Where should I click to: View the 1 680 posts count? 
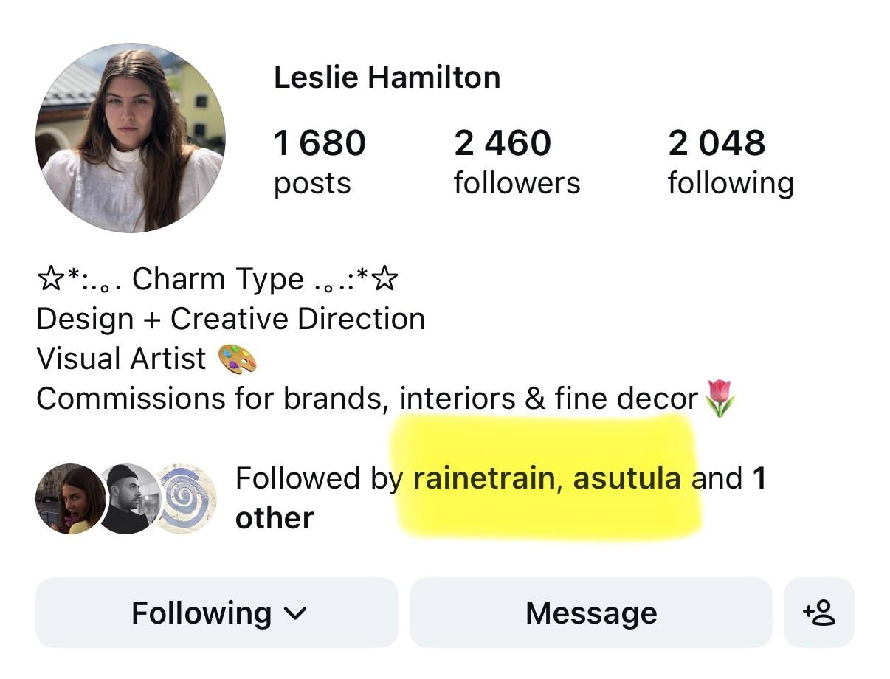[x=319, y=162]
